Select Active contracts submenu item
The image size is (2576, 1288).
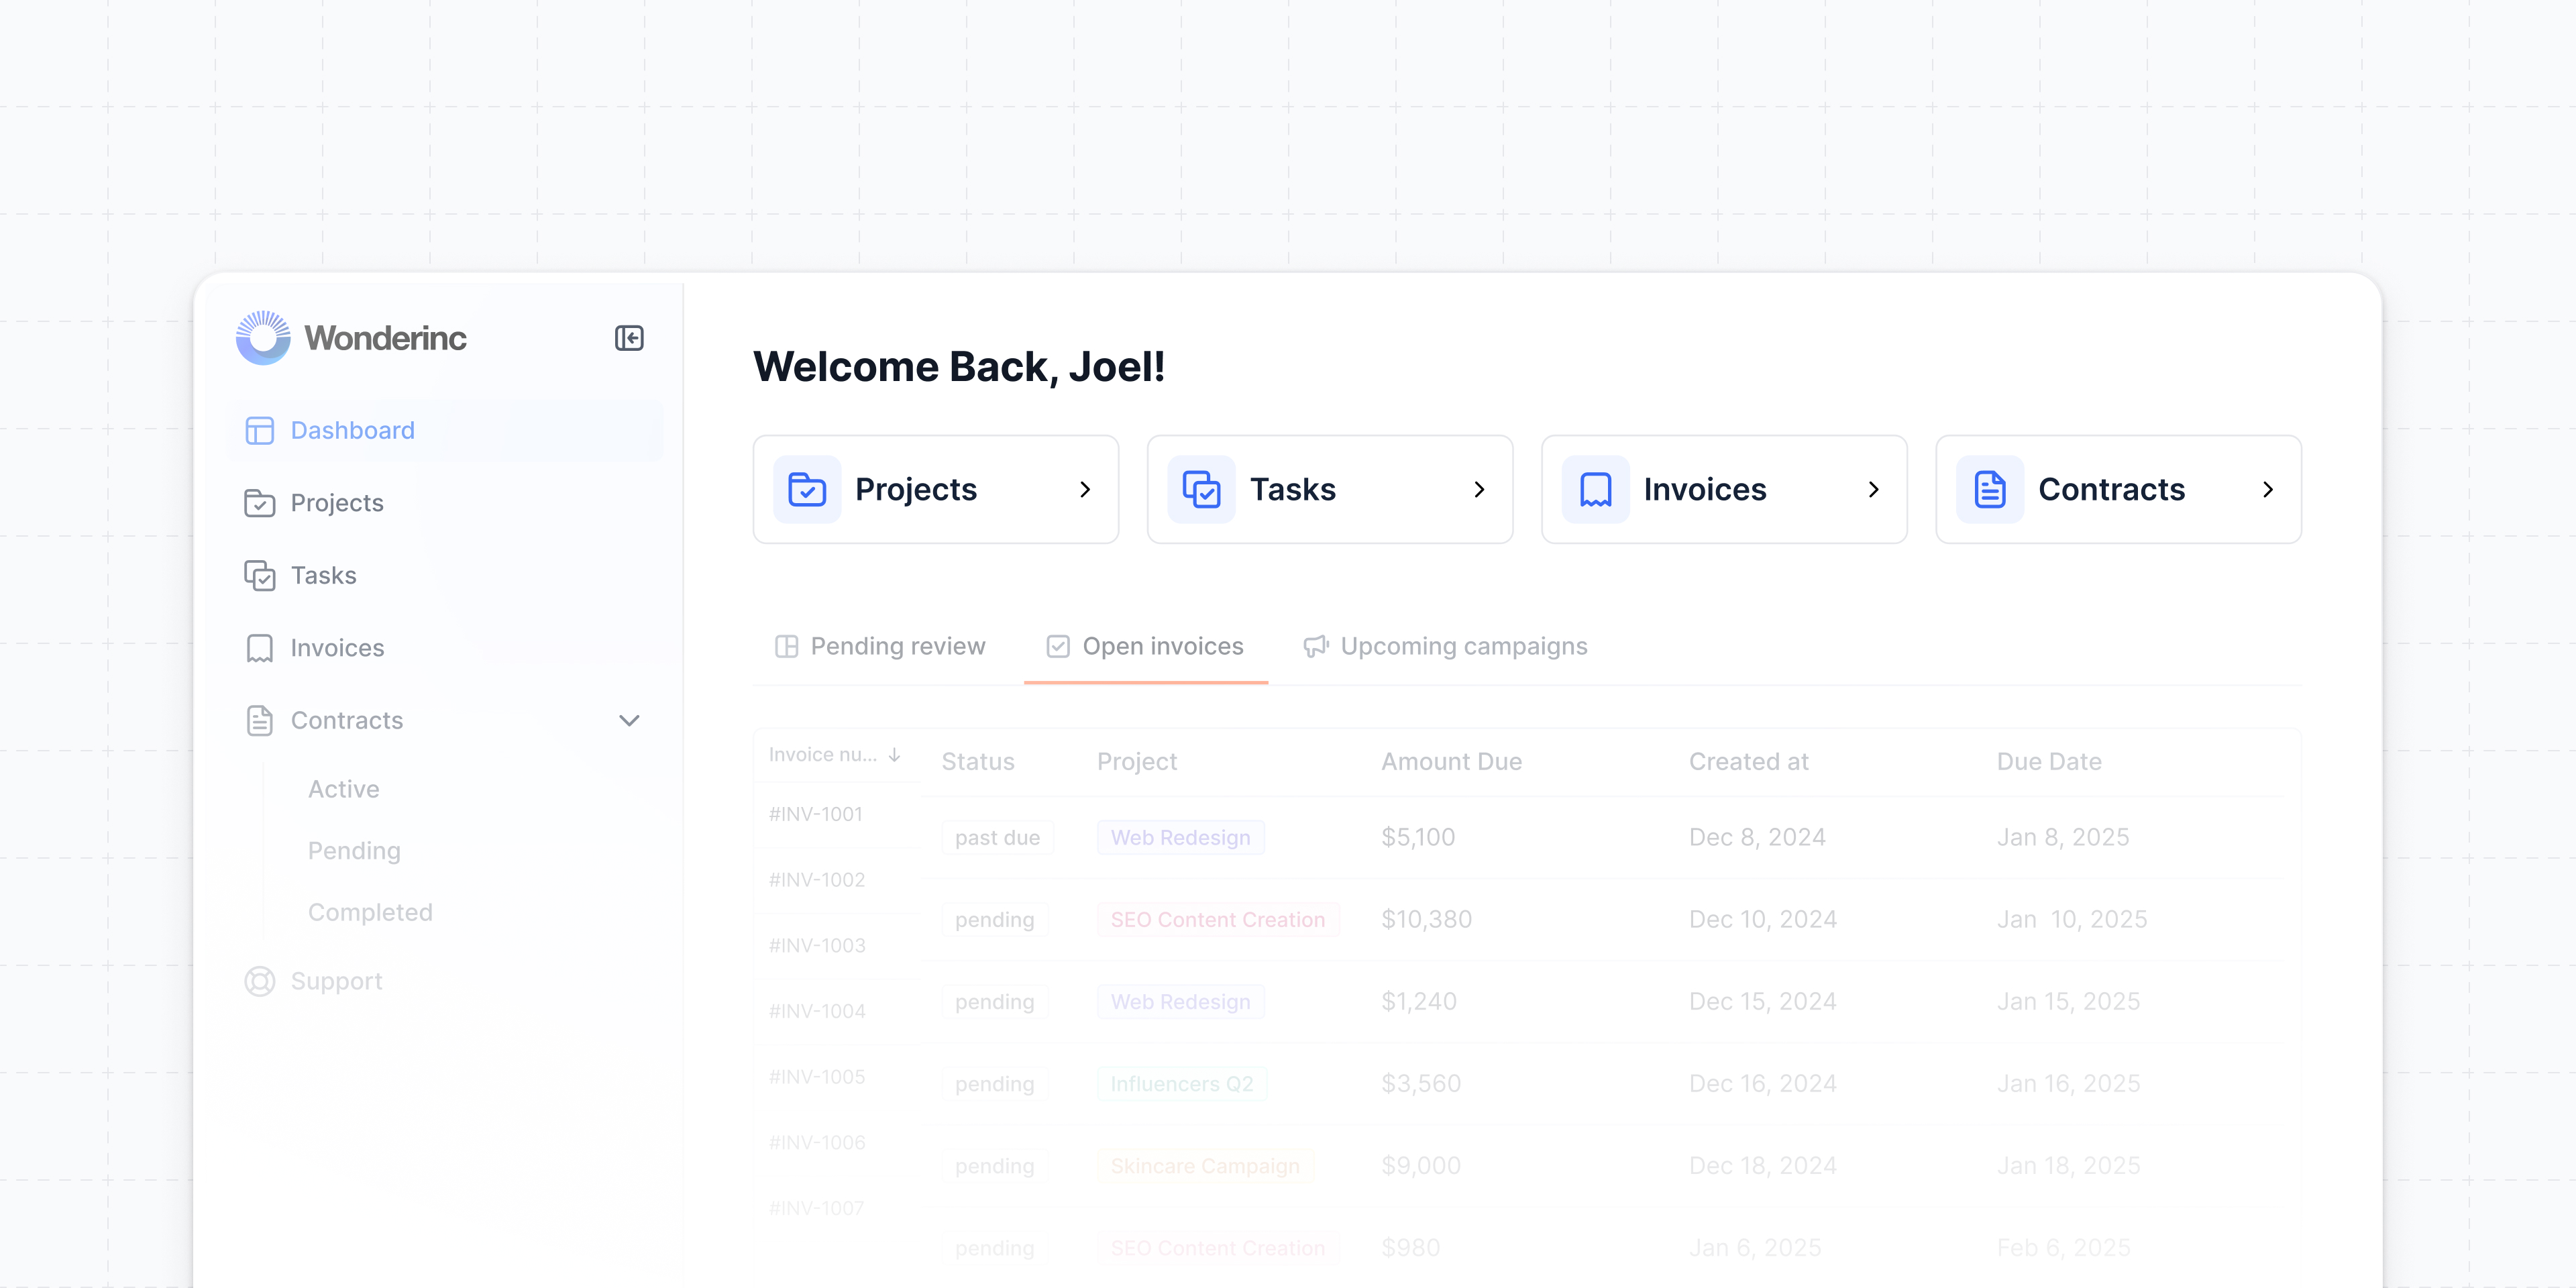tap(343, 789)
